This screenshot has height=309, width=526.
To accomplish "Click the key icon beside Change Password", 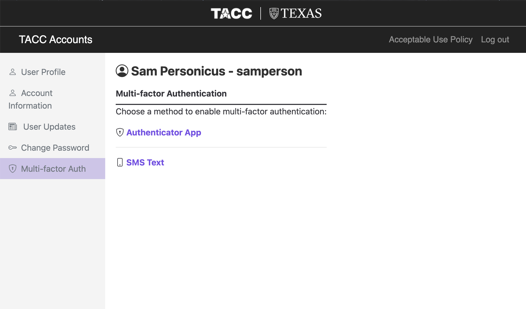I will click(13, 148).
